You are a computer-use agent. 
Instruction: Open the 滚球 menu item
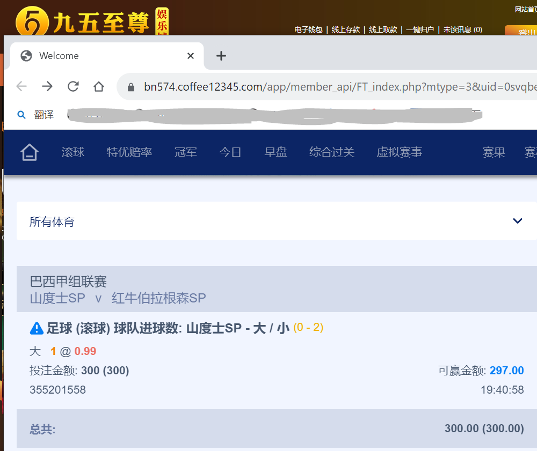[73, 152]
